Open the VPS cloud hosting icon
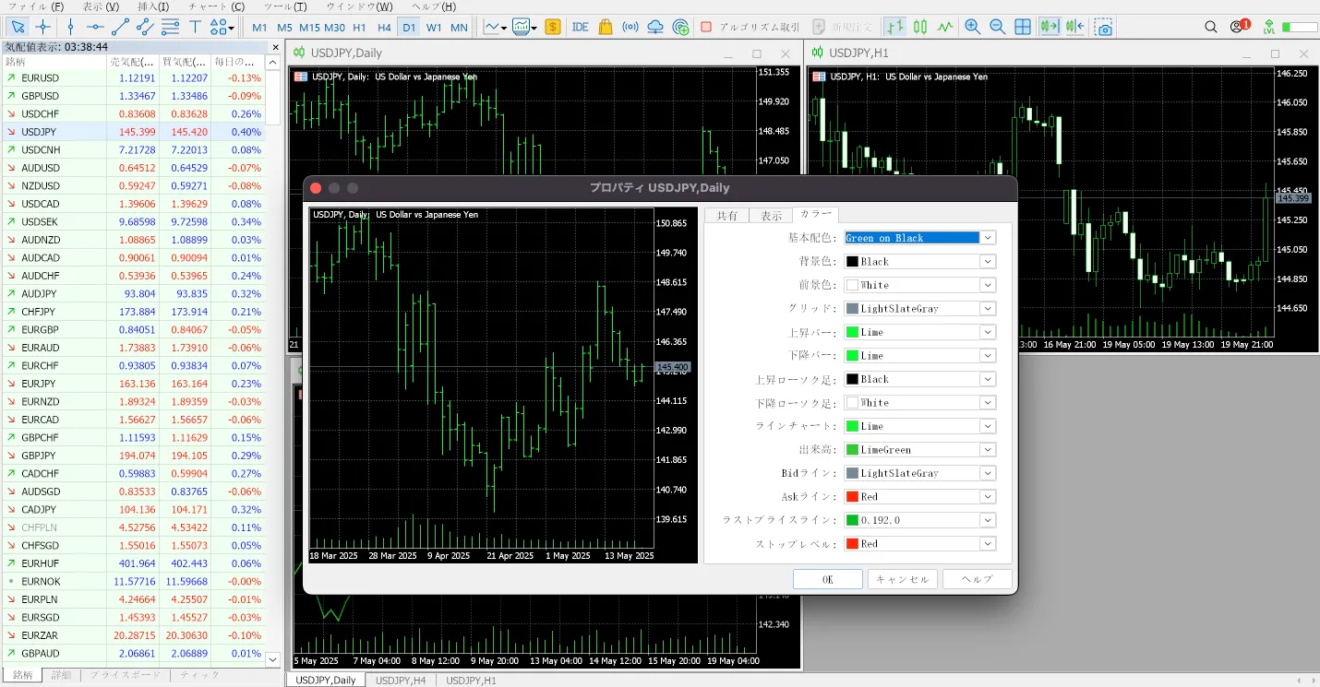Image resolution: width=1320 pixels, height=687 pixels. pyautogui.click(x=655, y=27)
